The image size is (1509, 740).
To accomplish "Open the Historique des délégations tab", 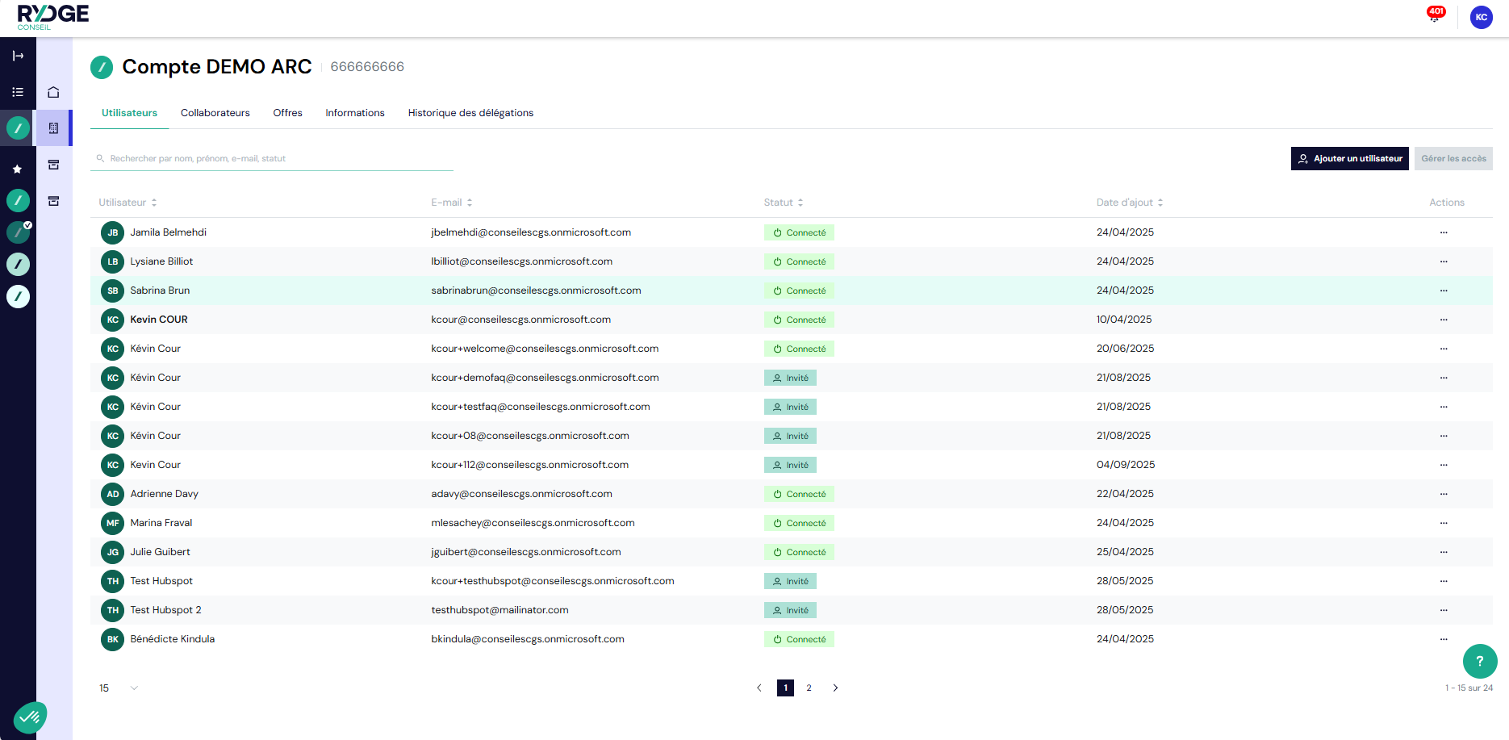I will point(470,113).
